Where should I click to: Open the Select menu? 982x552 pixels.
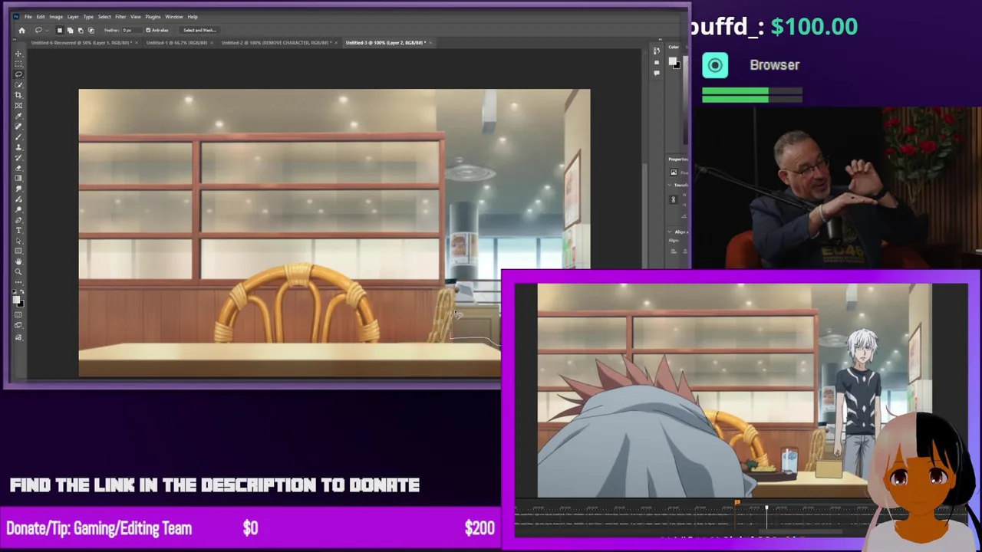coord(104,17)
